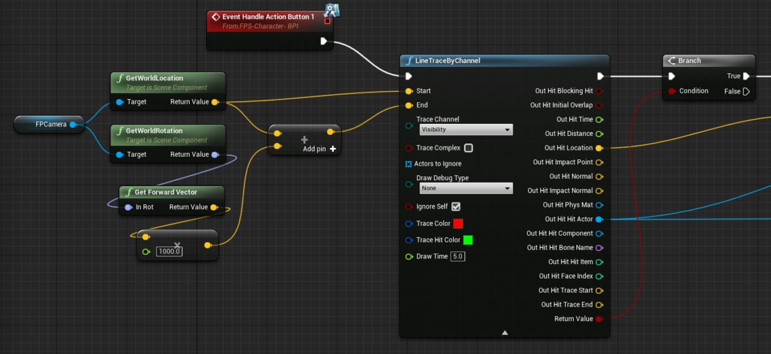
Task: Click the FPCamera variable output pin
Action: click(x=73, y=125)
